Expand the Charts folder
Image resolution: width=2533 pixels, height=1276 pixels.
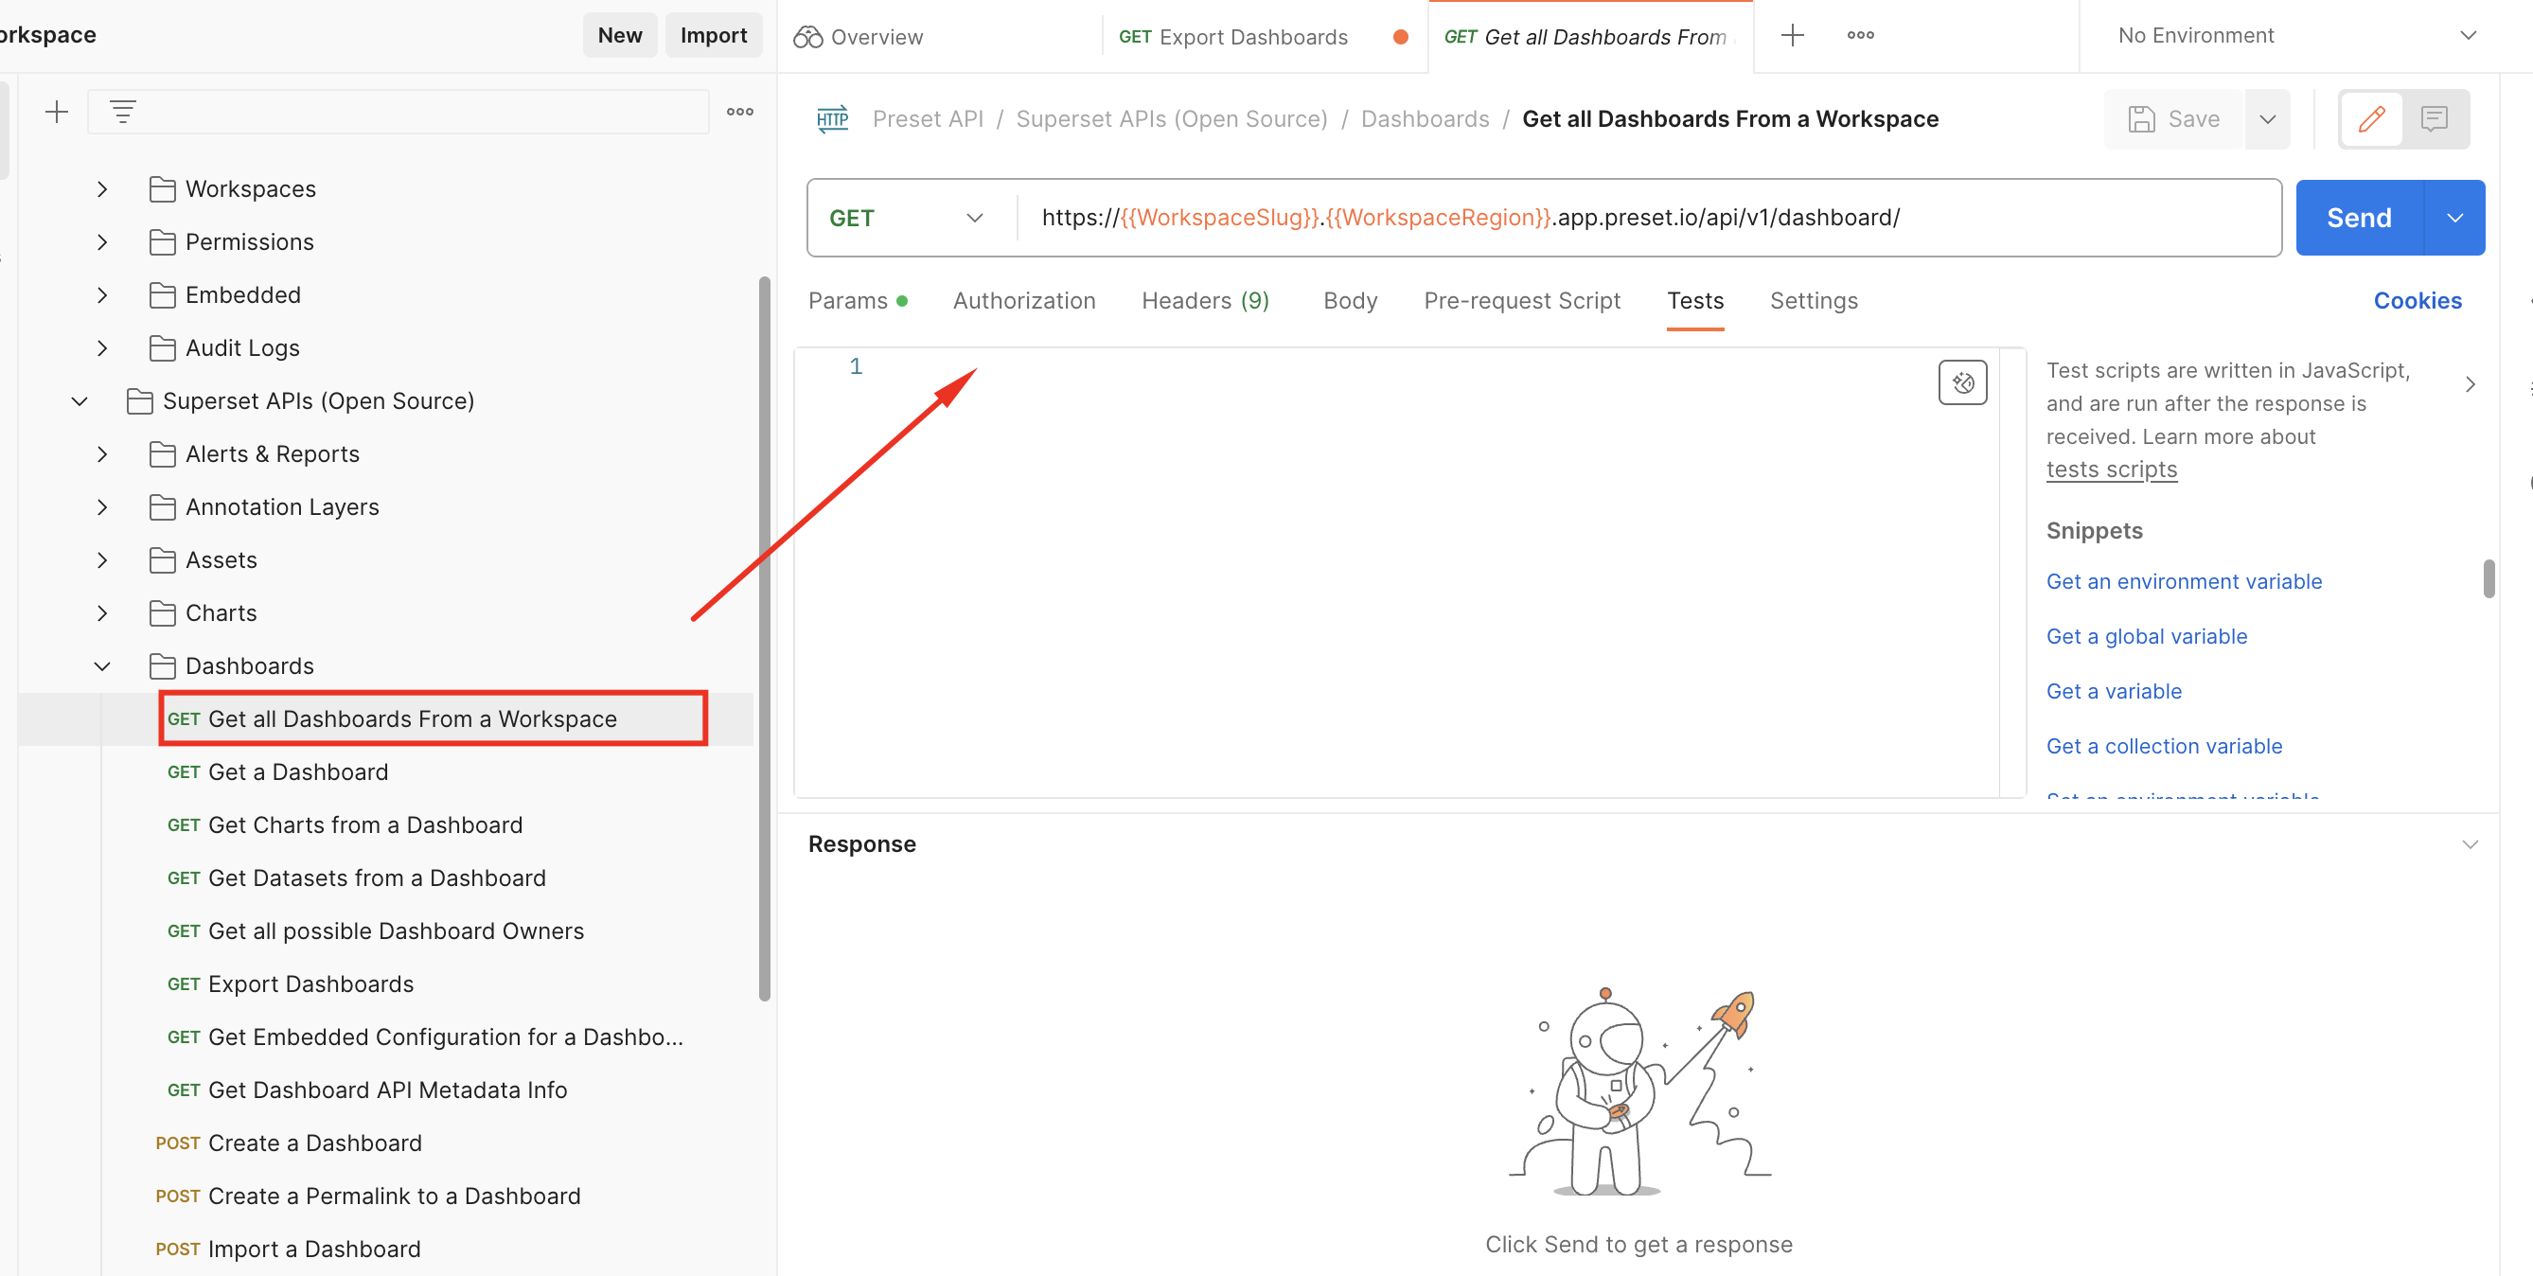(x=102, y=612)
